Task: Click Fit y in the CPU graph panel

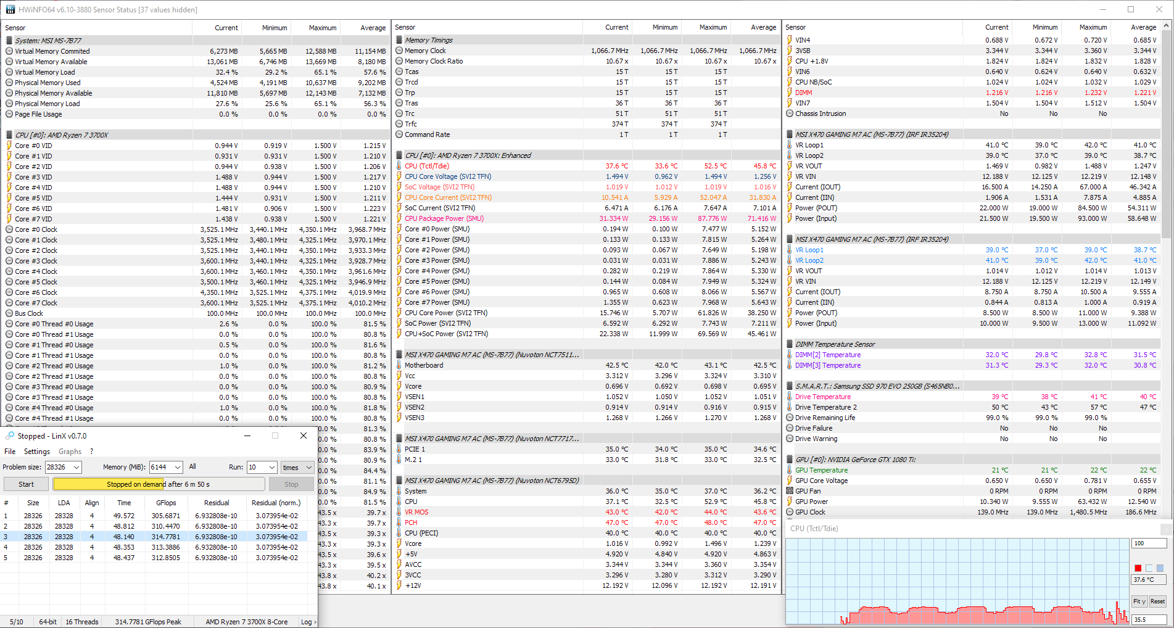Action: click(1139, 601)
